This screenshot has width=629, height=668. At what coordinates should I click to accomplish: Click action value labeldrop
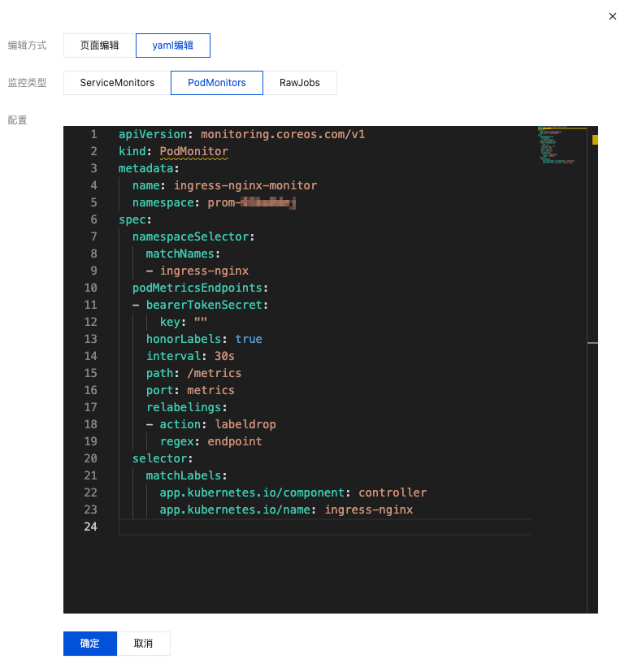coord(245,424)
